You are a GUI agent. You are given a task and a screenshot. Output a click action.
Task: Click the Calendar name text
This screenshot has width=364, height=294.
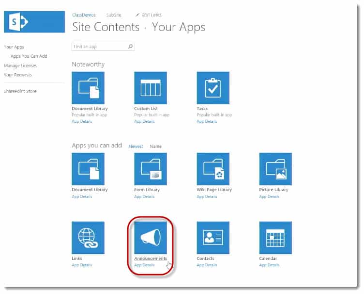(x=268, y=259)
